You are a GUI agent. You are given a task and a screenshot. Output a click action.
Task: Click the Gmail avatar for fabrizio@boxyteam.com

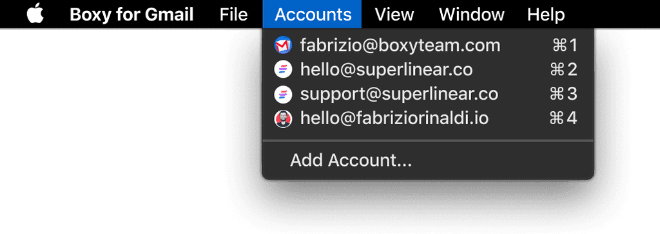point(283,45)
